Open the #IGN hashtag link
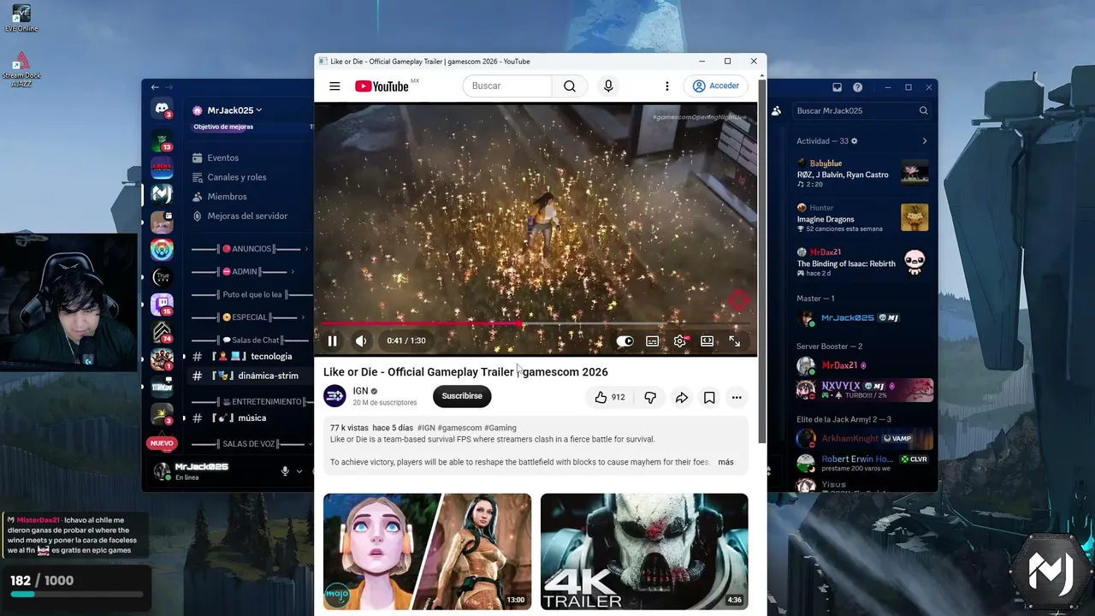The height and width of the screenshot is (616, 1095). [426, 428]
